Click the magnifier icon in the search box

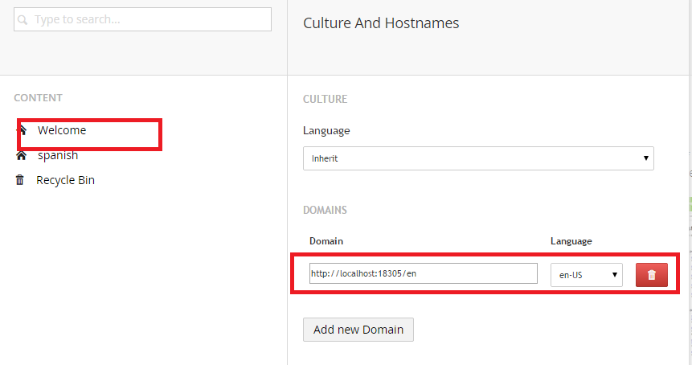point(23,20)
